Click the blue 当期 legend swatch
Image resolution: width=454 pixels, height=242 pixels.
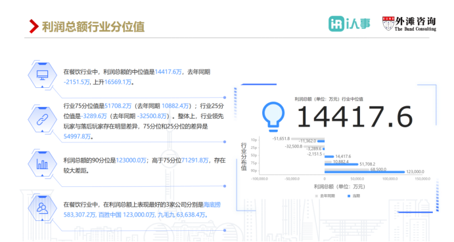point(349,196)
